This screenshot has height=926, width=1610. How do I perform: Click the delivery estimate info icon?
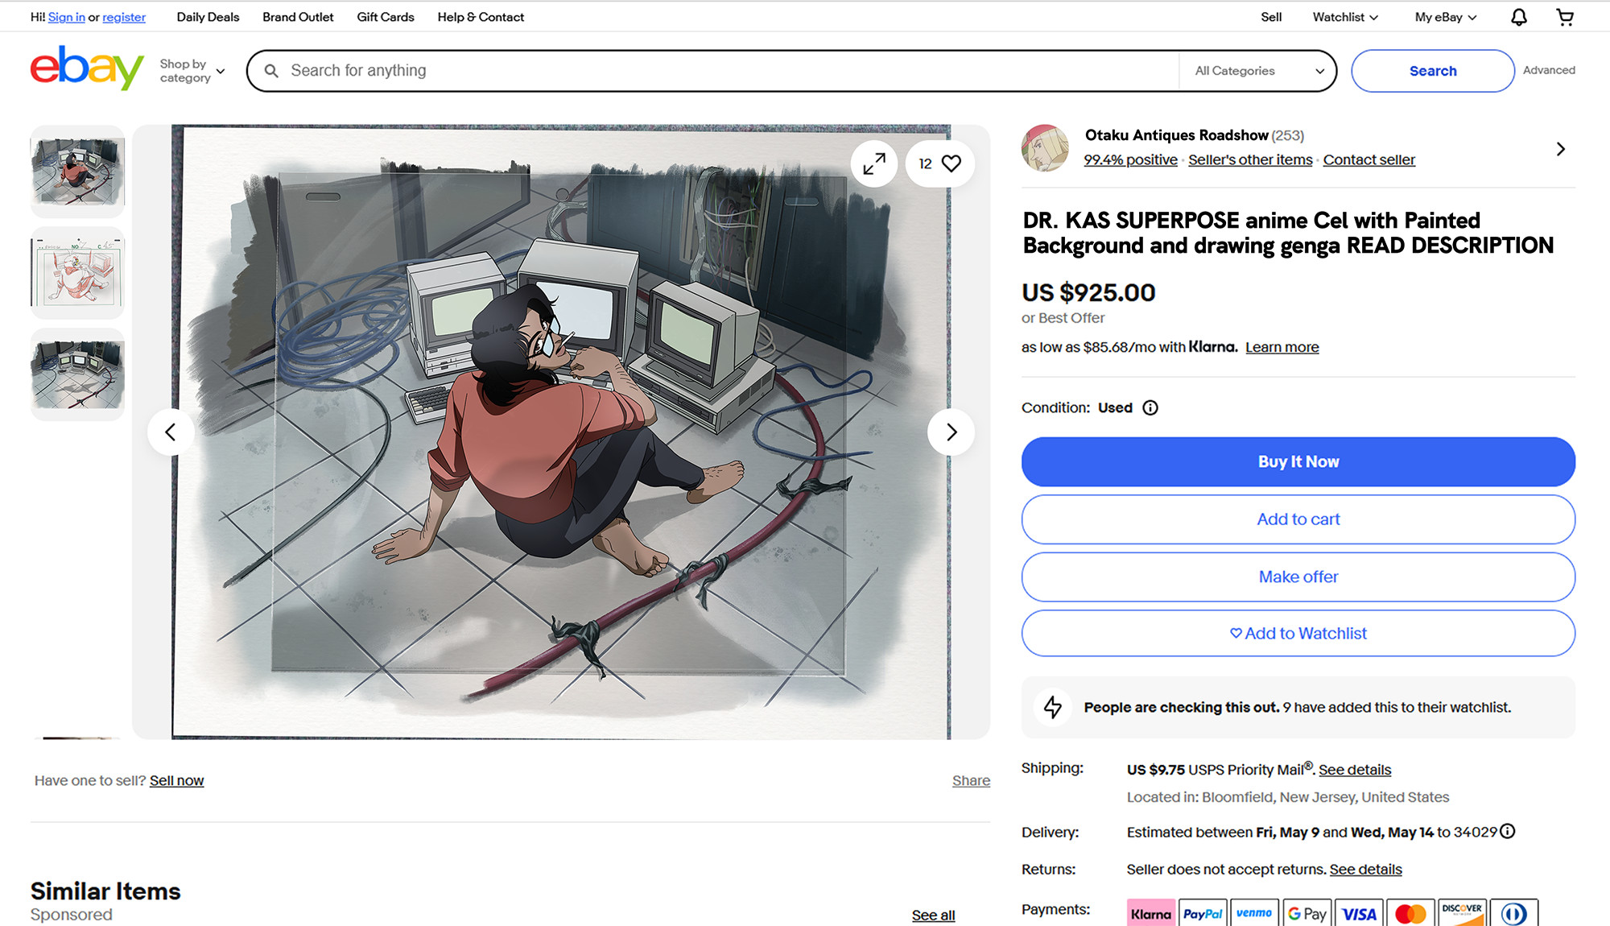click(1508, 831)
